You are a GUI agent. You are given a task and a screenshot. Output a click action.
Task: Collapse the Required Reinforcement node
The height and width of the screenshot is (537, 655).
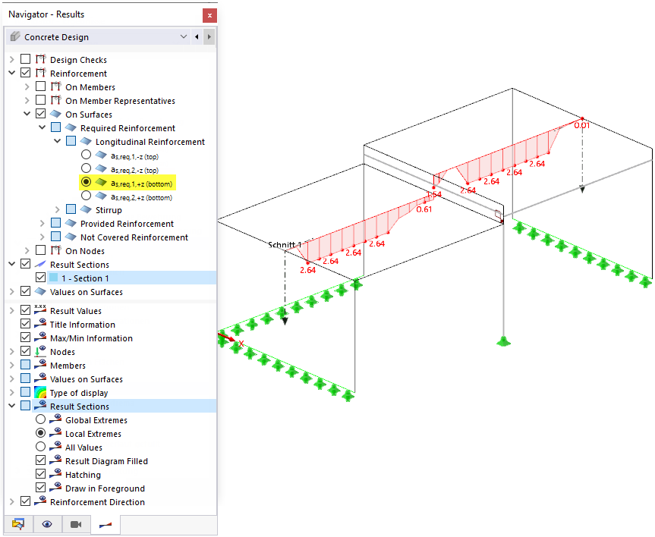coord(43,127)
